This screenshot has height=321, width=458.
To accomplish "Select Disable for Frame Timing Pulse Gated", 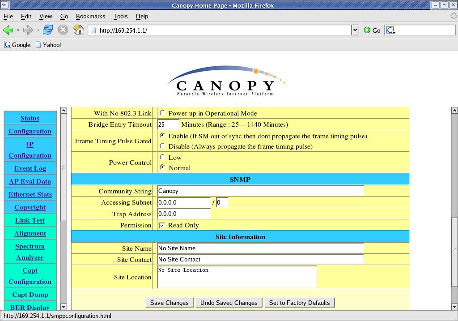I will [x=162, y=146].
